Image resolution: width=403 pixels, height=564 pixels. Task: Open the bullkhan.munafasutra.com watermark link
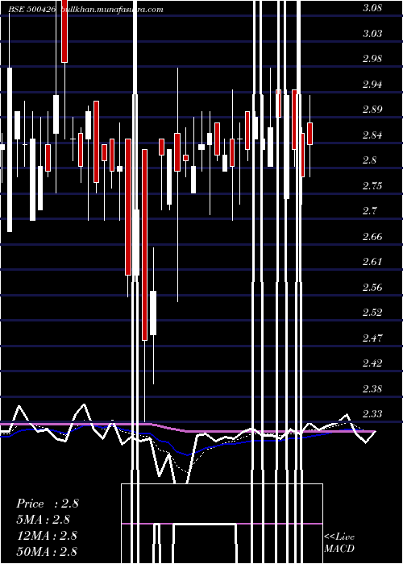112,10
